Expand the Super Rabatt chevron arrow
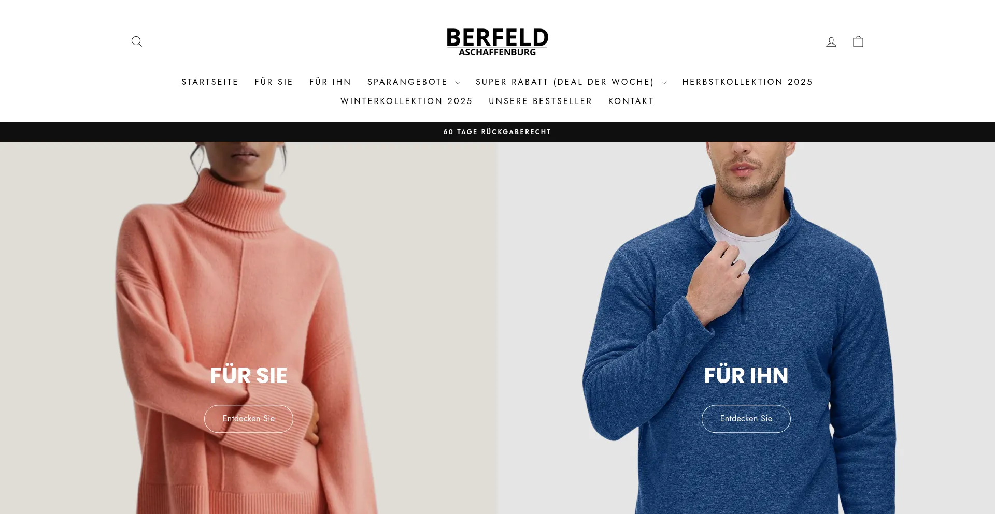The height and width of the screenshot is (514, 995). coord(664,83)
